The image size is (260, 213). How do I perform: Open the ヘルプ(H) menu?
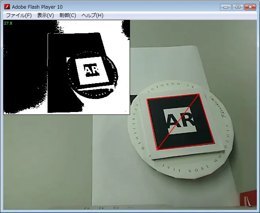click(x=92, y=15)
